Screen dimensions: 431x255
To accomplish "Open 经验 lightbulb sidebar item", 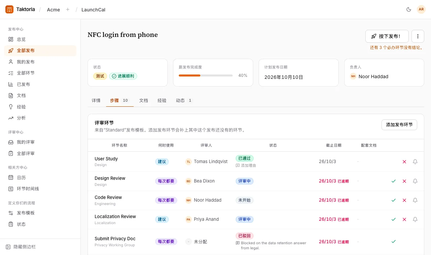I will [40, 107].
